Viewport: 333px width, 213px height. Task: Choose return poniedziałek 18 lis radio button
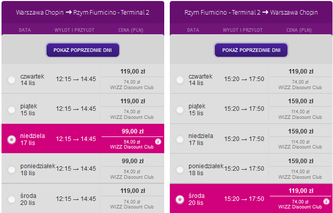click(x=180, y=170)
